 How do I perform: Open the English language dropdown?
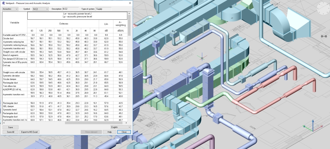coord(121,127)
